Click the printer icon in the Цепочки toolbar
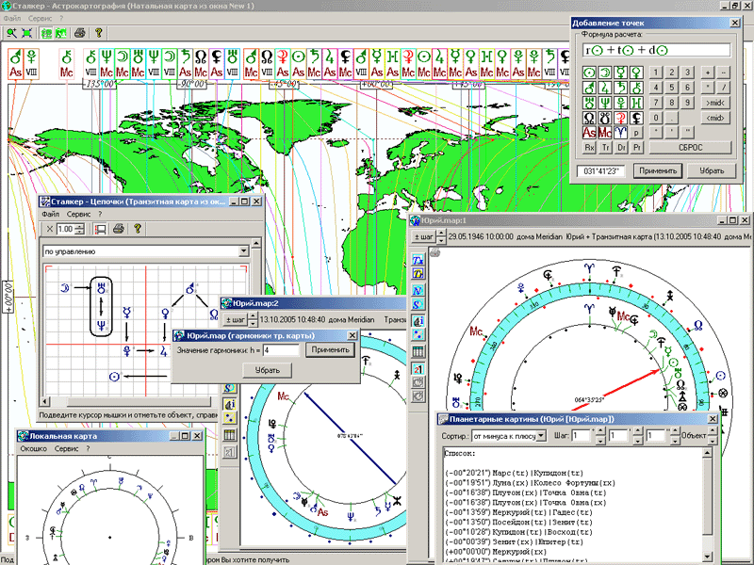 pyautogui.click(x=119, y=229)
